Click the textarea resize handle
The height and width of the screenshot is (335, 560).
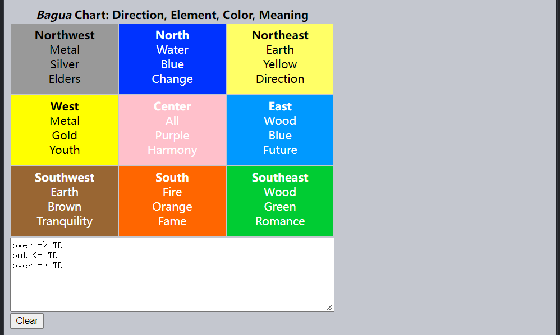tap(330, 307)
